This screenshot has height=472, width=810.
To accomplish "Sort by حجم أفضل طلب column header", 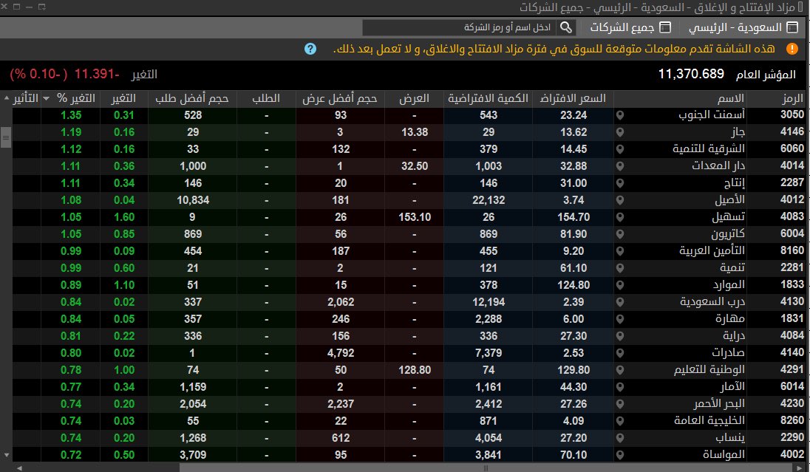I will point(192,98).
